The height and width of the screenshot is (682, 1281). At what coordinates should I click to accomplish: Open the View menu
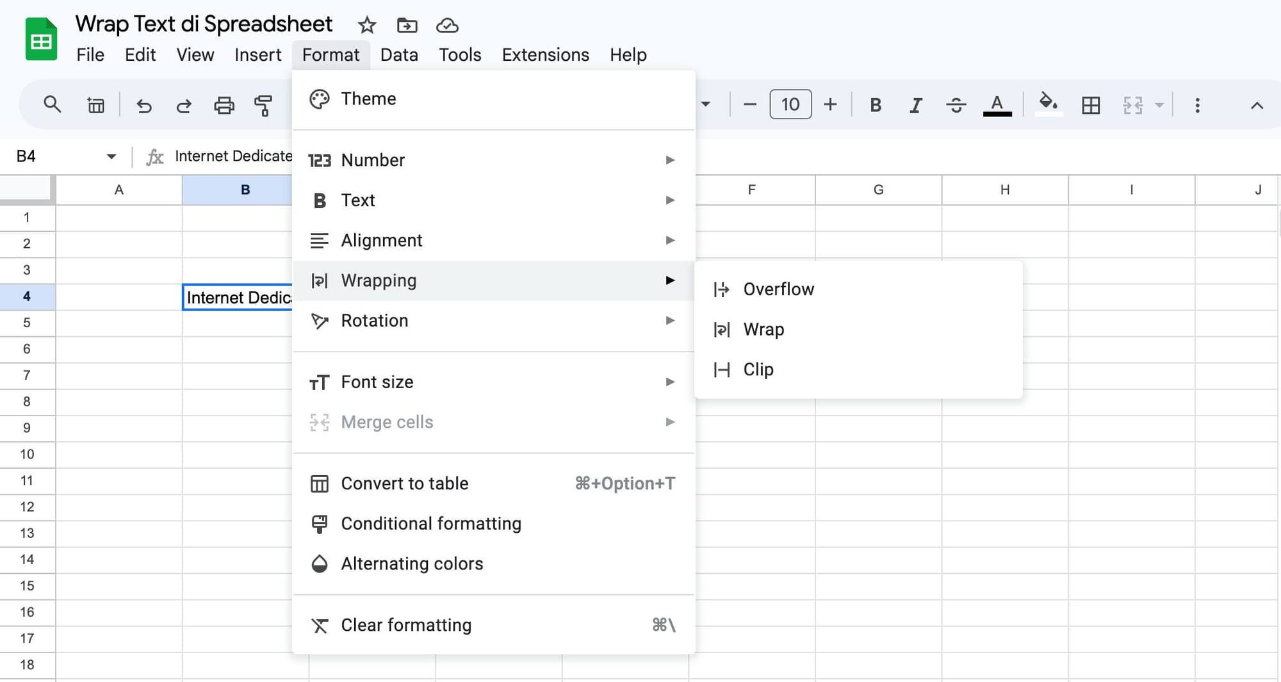pos(195,55)
